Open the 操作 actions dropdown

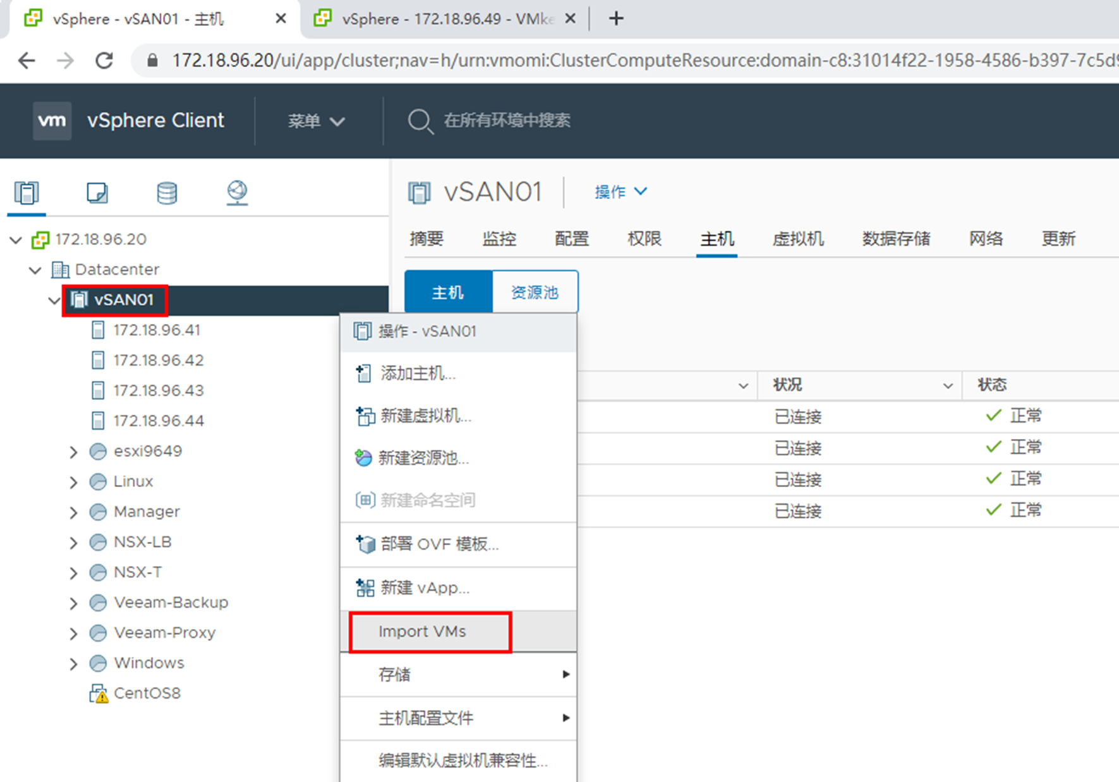(621, 191)
